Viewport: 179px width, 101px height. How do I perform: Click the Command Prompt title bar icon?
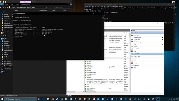tap(14, 13)
